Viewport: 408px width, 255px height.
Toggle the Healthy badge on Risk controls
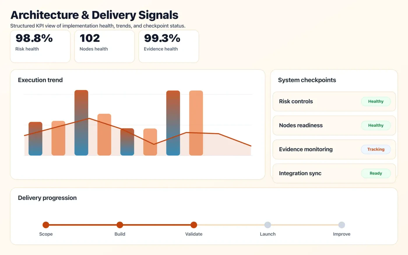coord(376,101)
